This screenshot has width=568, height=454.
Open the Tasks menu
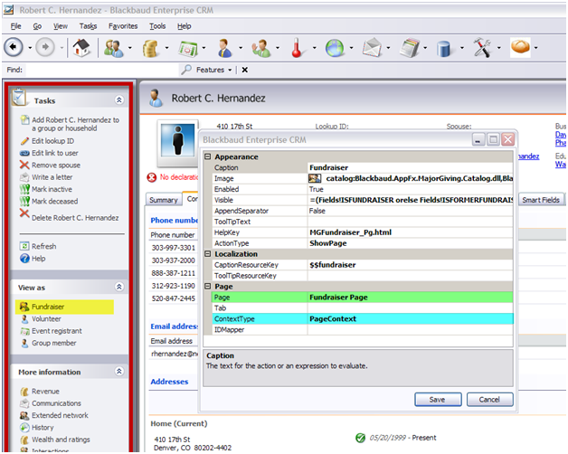tap(88, 26)
